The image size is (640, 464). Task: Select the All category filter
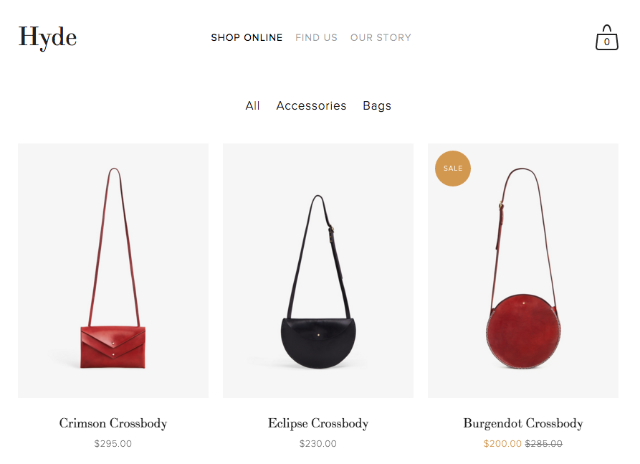(x=252, y=106)
